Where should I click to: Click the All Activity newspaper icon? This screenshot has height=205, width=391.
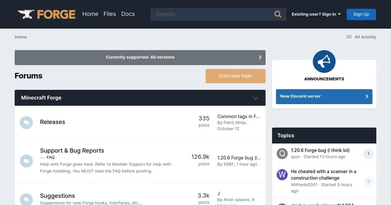(349, 37)
